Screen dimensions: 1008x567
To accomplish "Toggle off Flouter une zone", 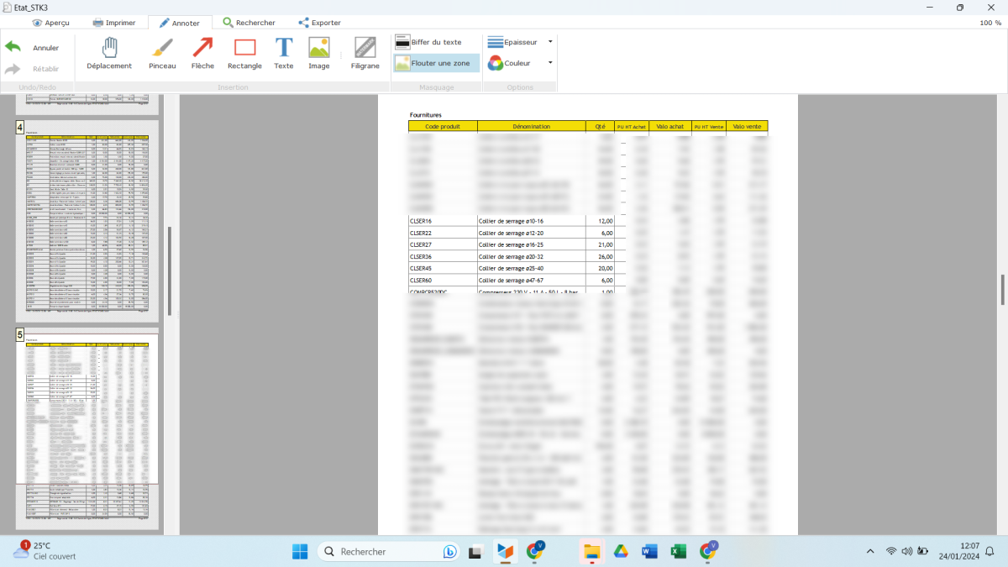I will tap(436, 63).
